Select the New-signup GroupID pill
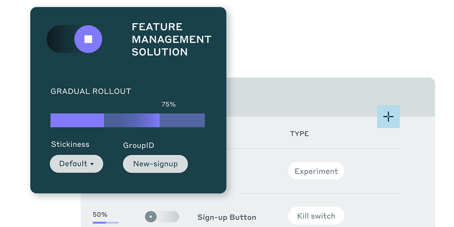The height and width of the screenshot is (227, 454). (155, 164)
